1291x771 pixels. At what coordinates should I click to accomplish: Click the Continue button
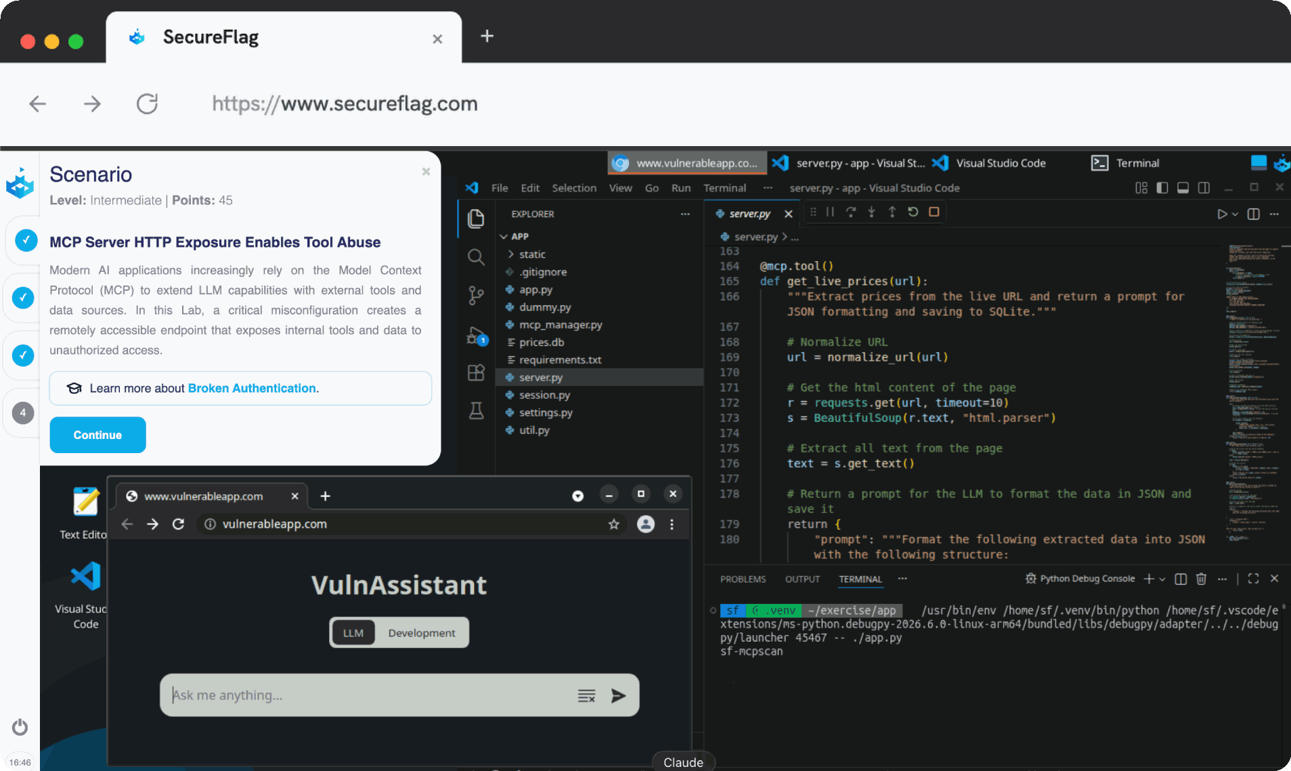(97, 435)
